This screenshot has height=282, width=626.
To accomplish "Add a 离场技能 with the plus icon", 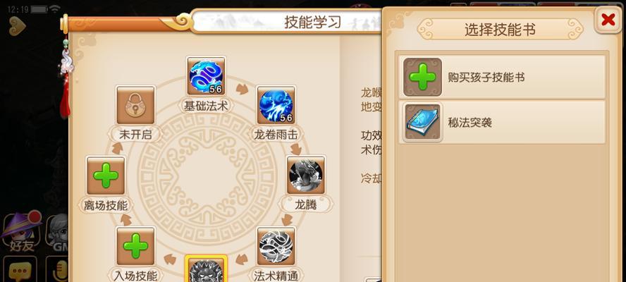I will [106, 176].
